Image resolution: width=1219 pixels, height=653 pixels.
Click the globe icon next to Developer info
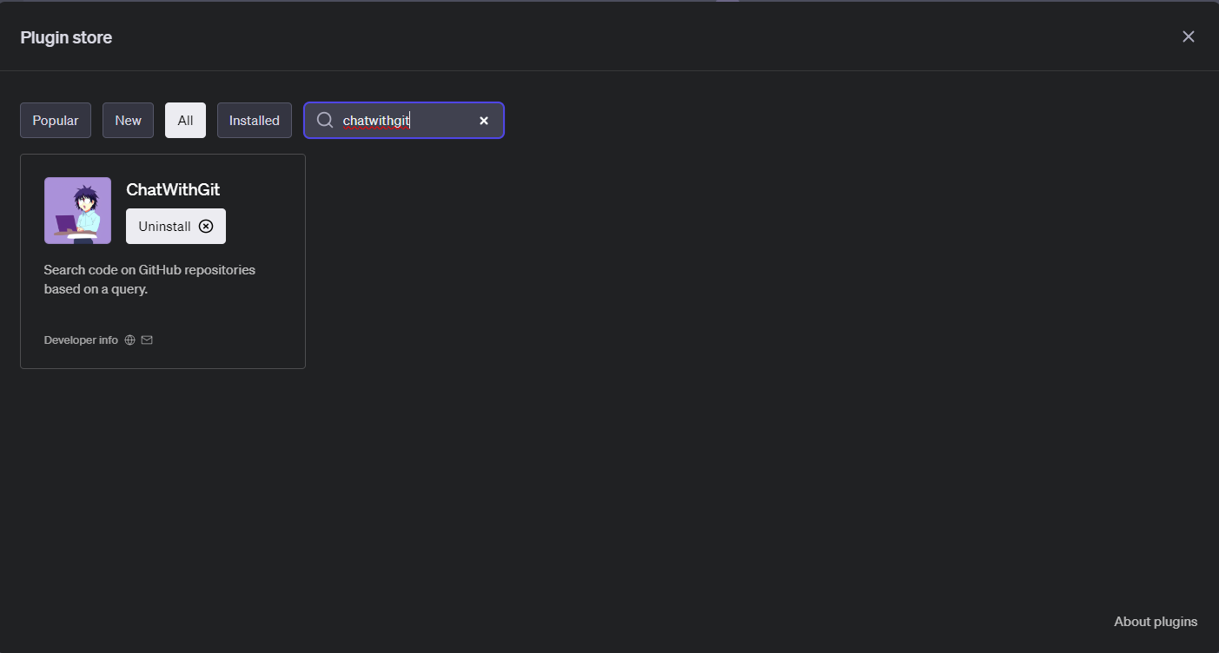coord(129,340)
